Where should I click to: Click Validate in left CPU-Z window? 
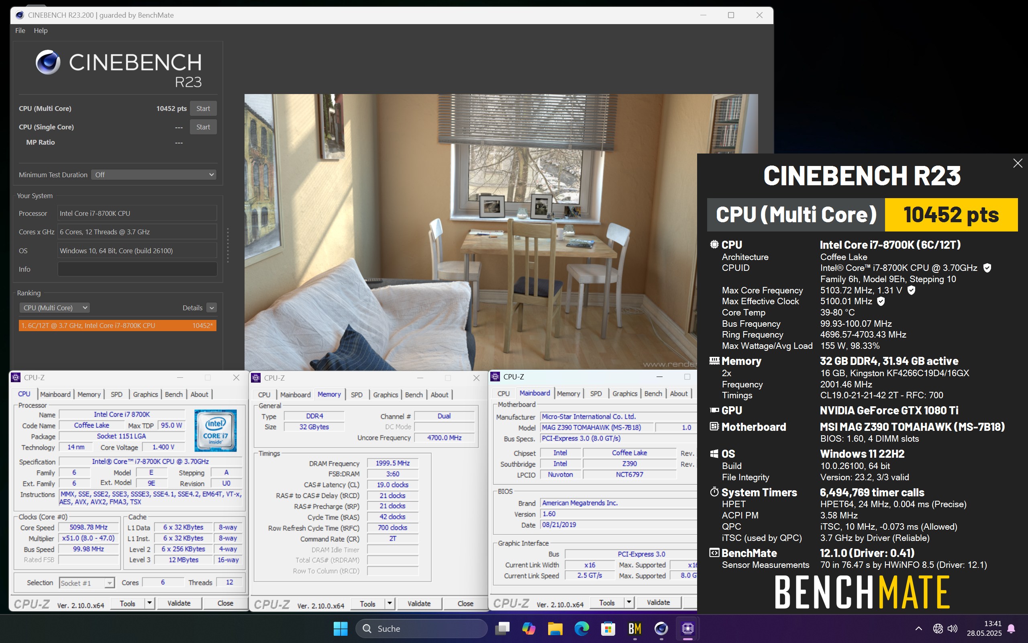coord(179,603)
